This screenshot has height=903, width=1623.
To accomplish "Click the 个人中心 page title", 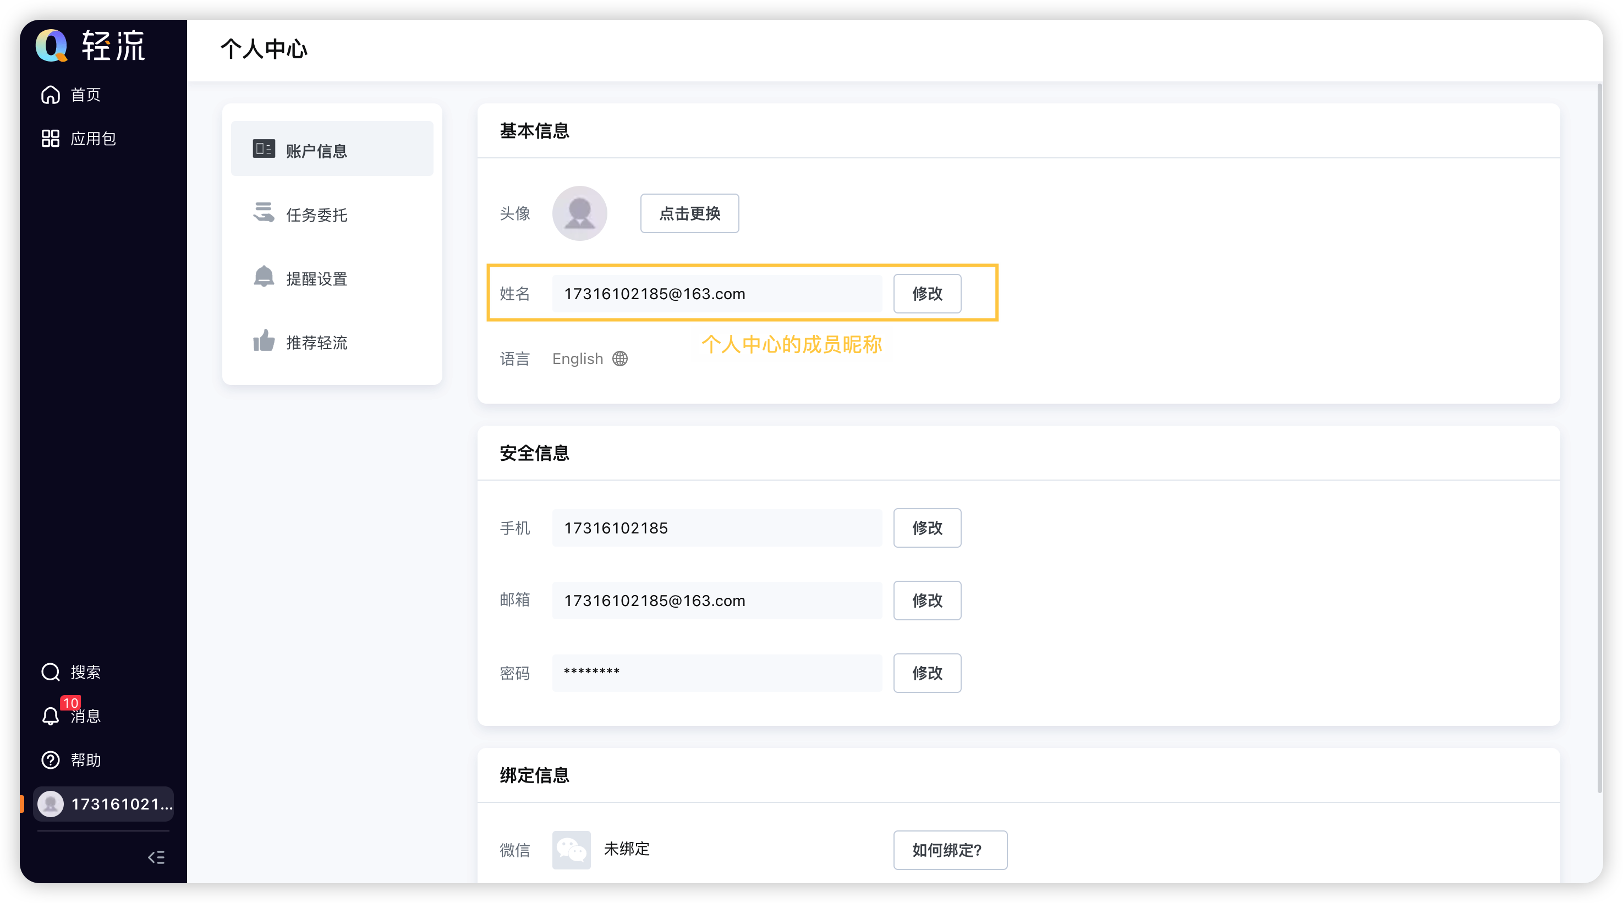I will click(x=264, y=49).
